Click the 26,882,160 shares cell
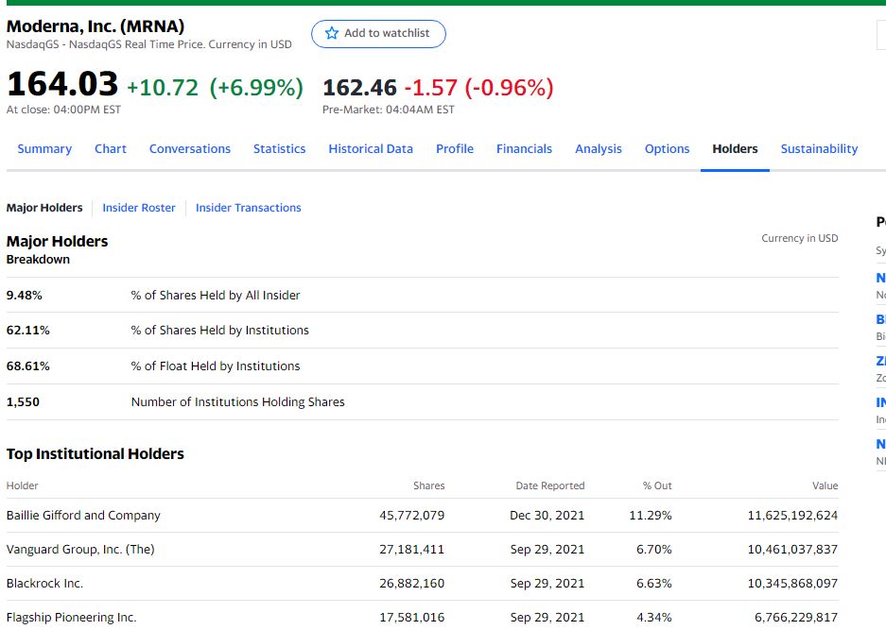Viewport: 886px width, 630px height. (x=412, y=583)
